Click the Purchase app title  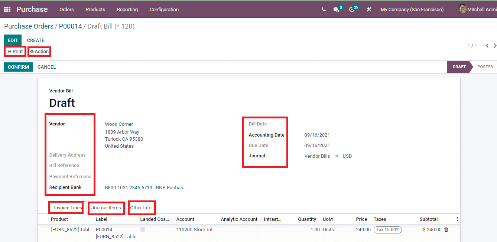point(32,9)
